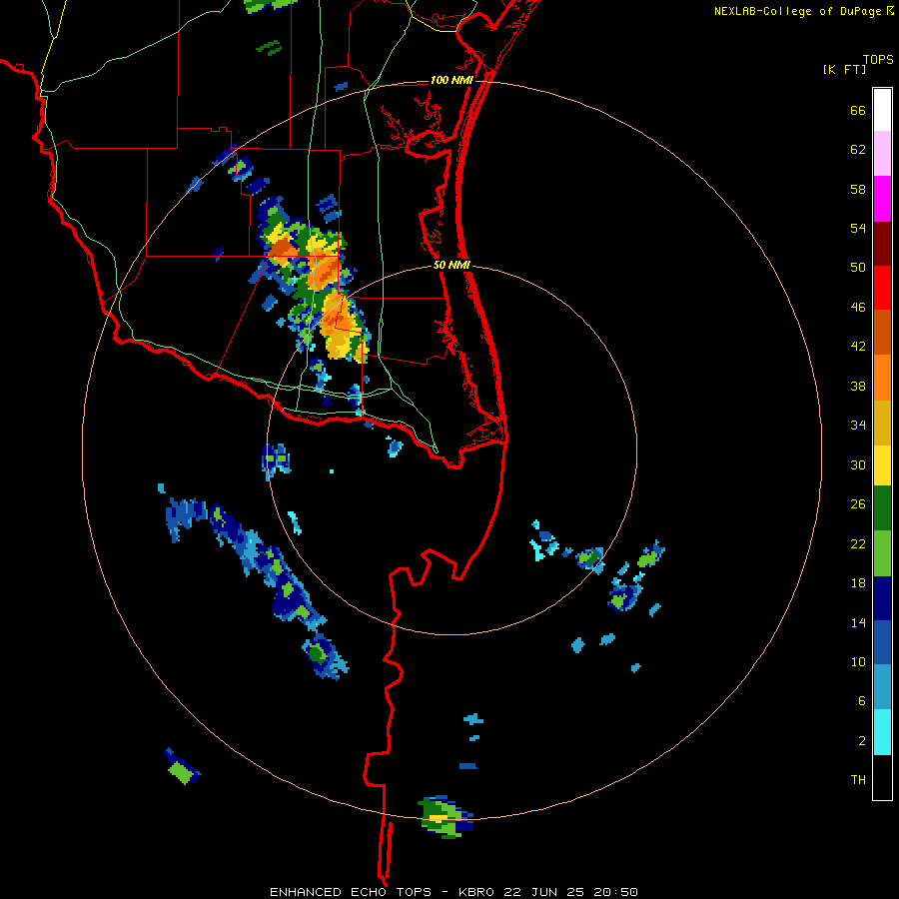
Task: Click the 54 legend value
Action: click(x=858, y=228)
